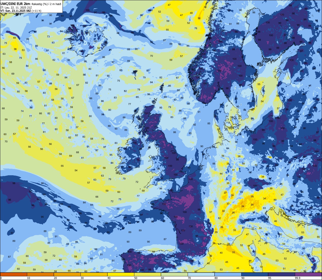Click the legend tick label "30"
The image size is (322, 280).
click(x=82, y=278)
